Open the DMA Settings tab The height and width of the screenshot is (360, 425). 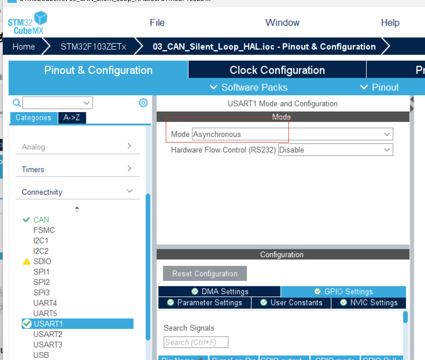tap(219, 292)
